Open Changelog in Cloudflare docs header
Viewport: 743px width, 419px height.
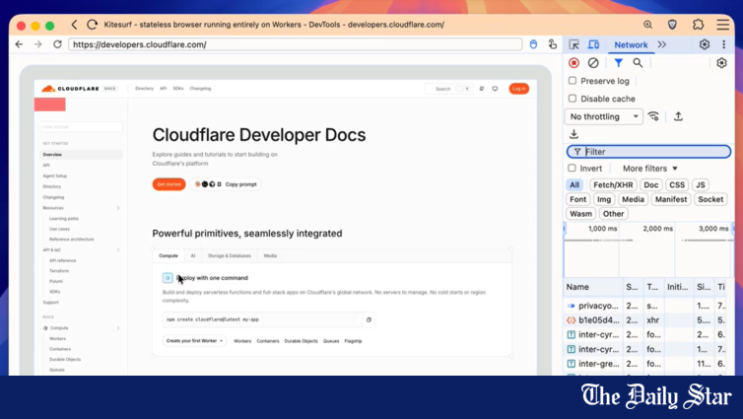click(200, 88)
